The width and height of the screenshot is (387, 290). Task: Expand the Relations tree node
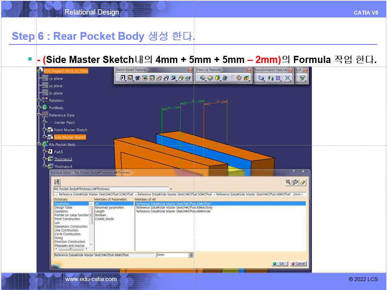[39, 101]
